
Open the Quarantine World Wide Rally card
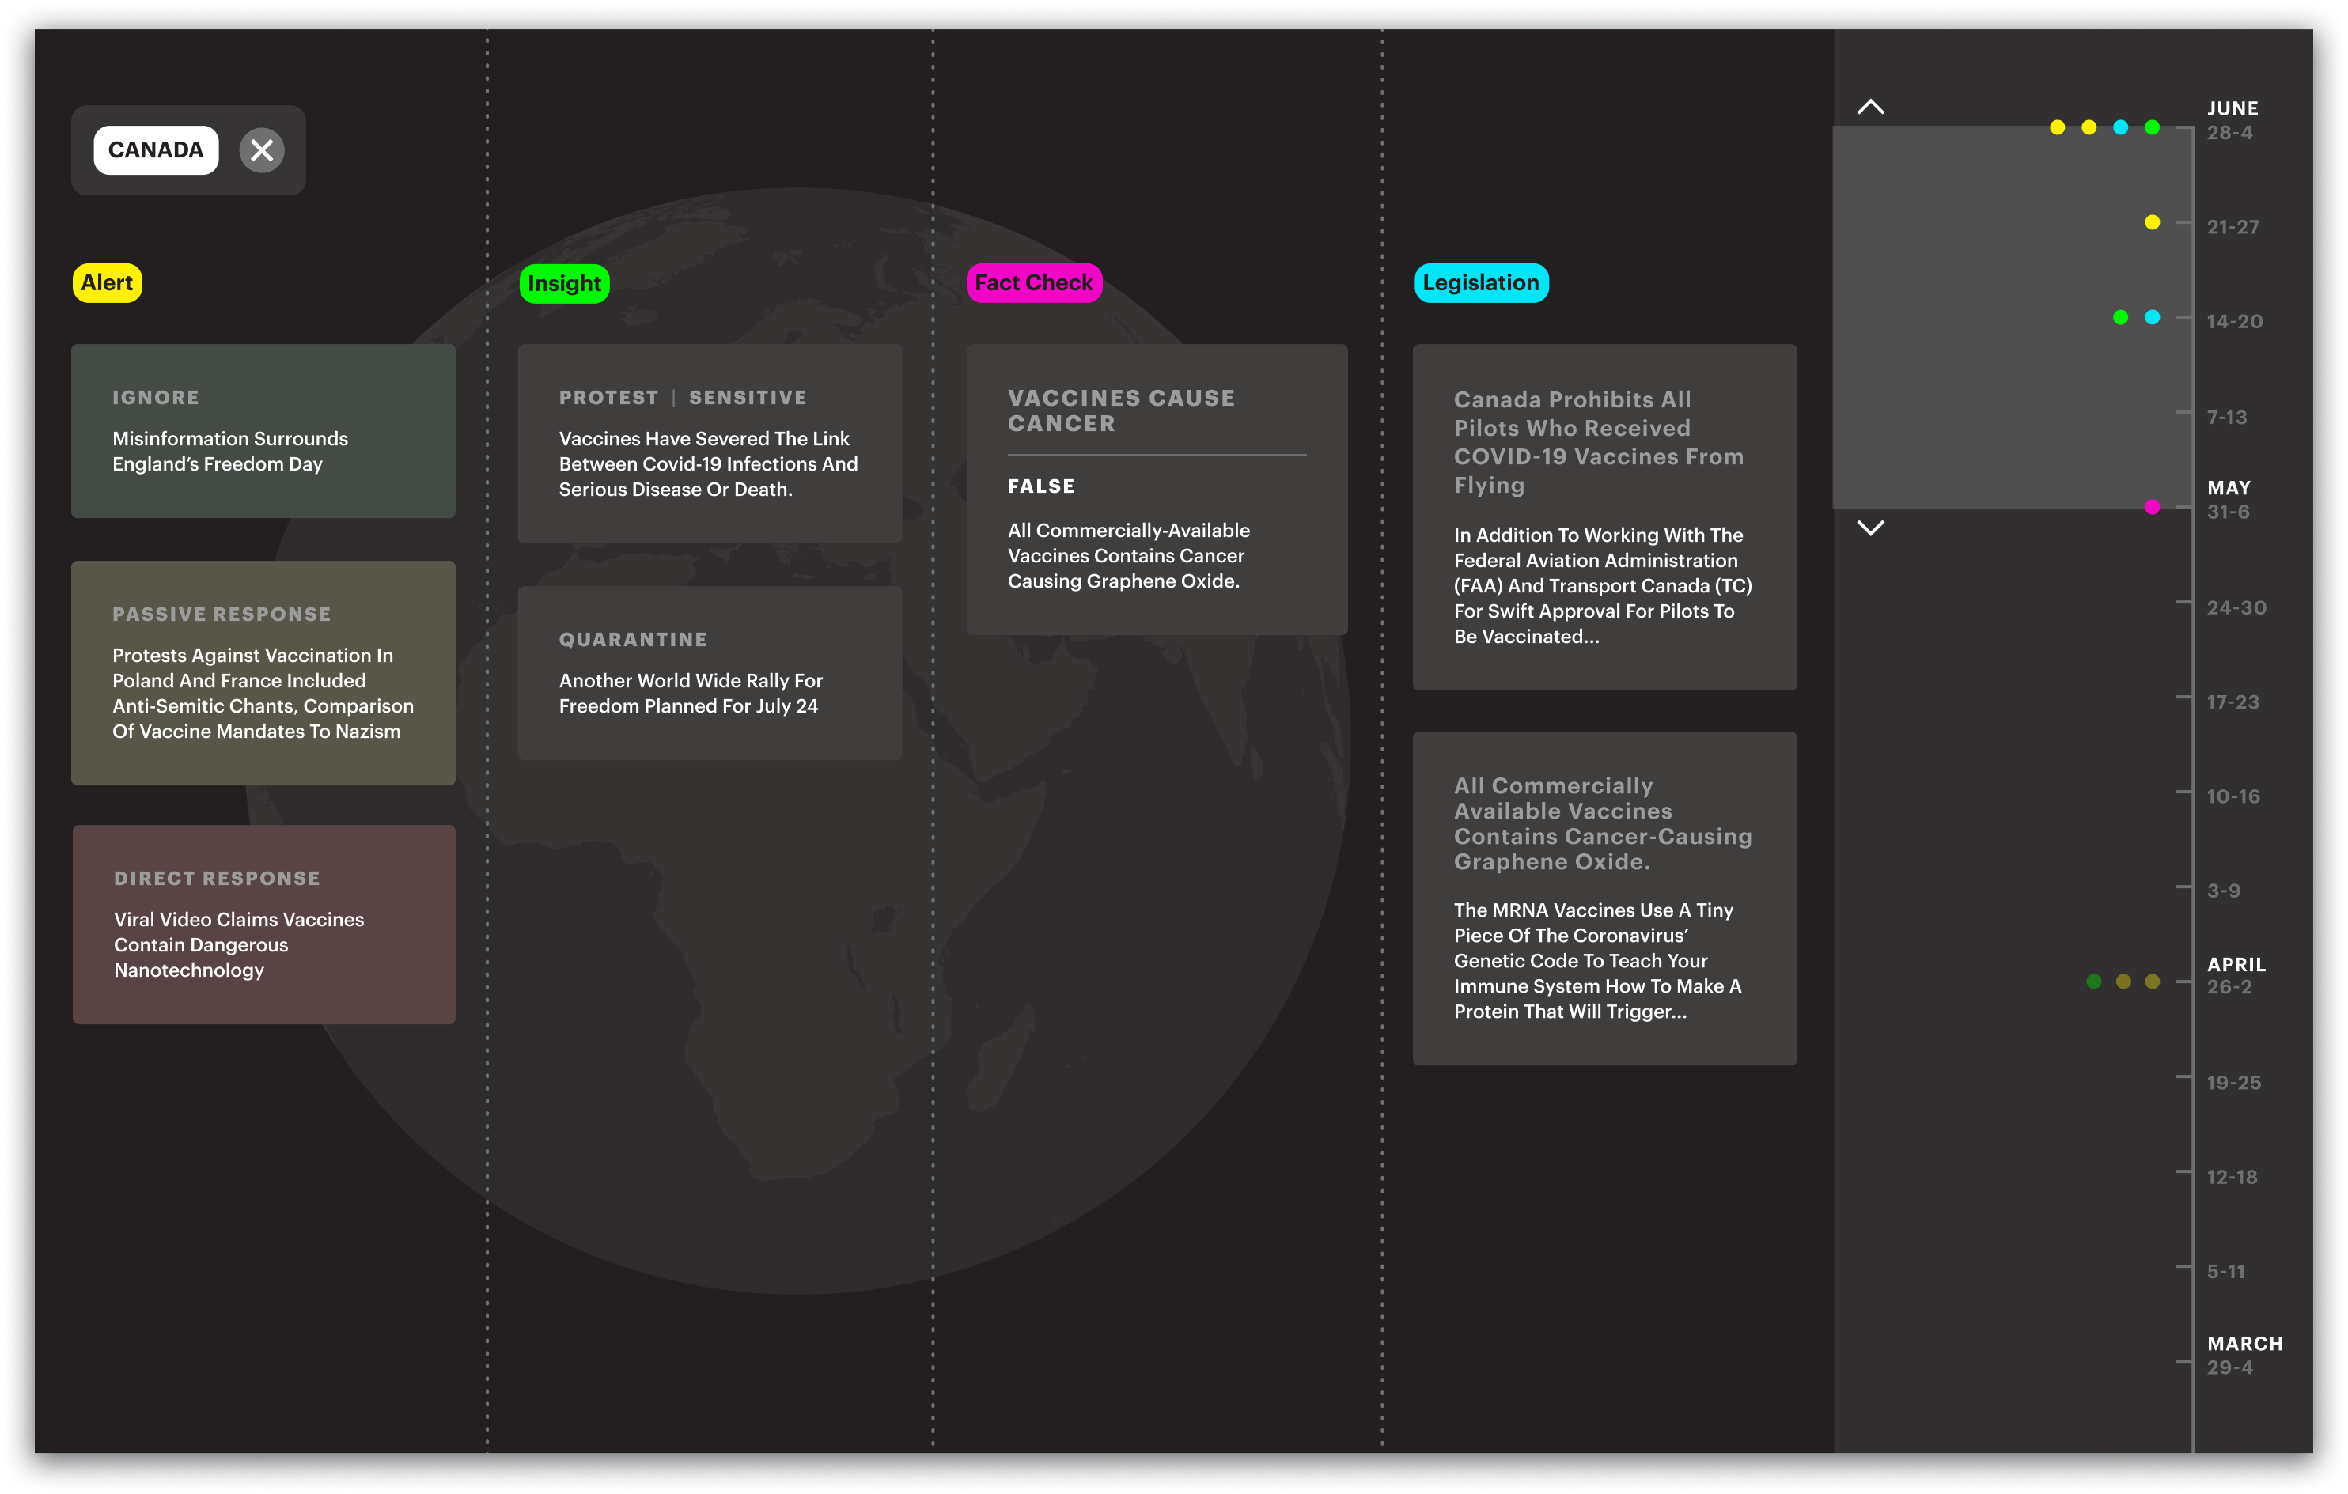pos(710,672)
